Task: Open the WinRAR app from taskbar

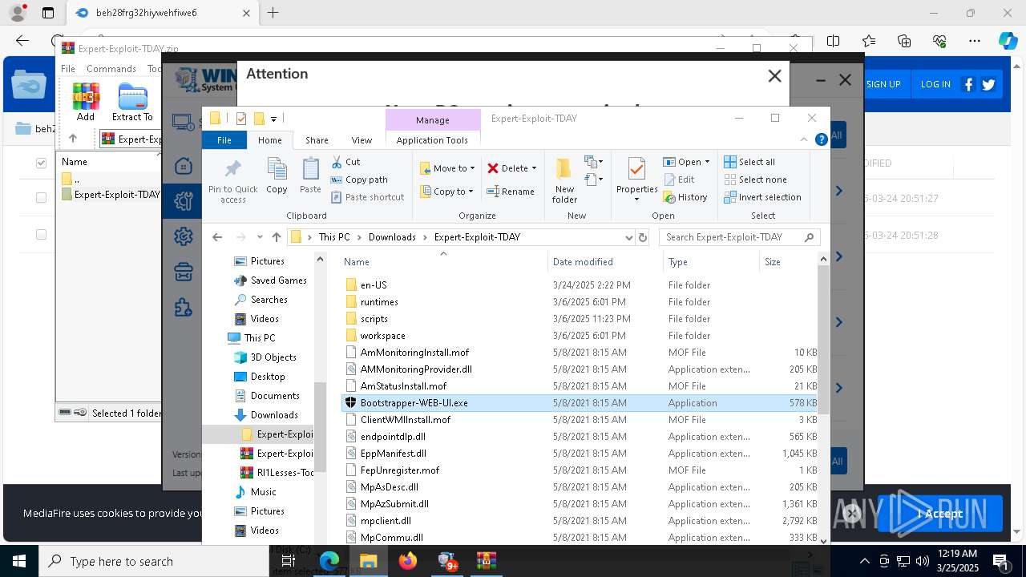Action: (x=487, y=561)
